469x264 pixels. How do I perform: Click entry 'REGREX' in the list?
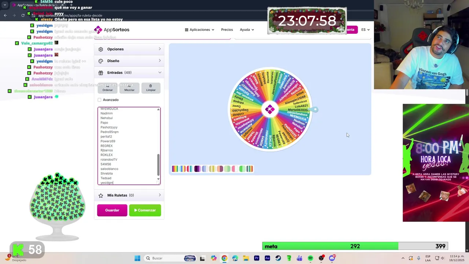[107, 146]
